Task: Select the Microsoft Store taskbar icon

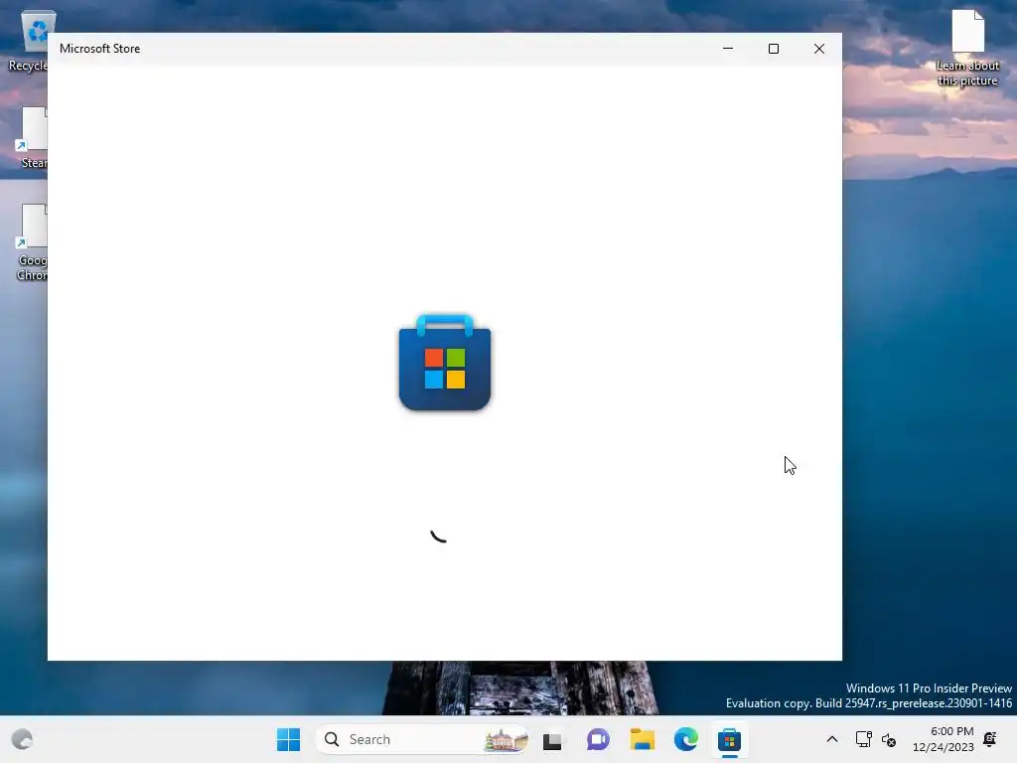Action: (729, 739)
